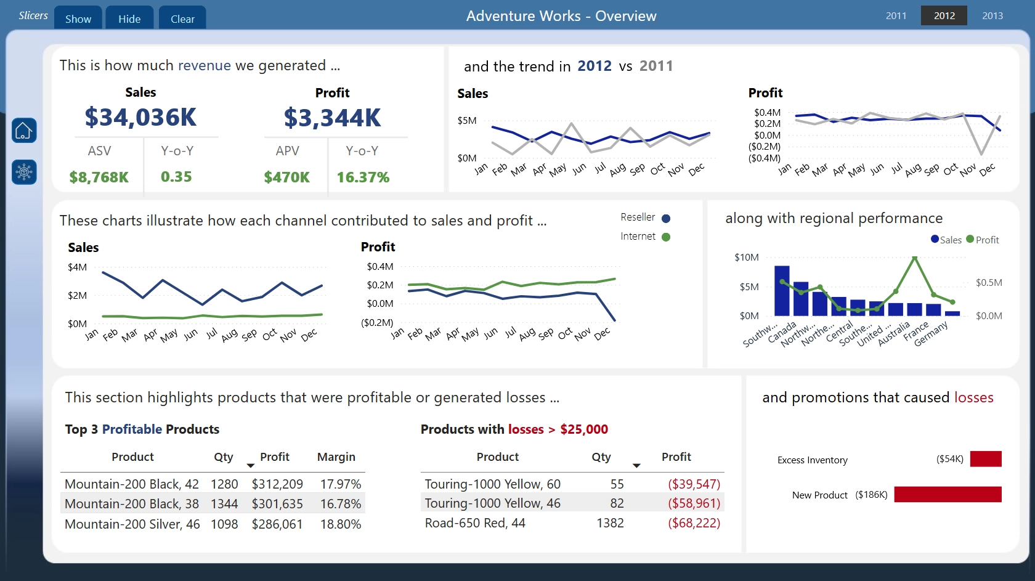The width and height of the screenshot is (1035, 581).
Task: Click the New Product red loss bar
Action: click(948, 494)
